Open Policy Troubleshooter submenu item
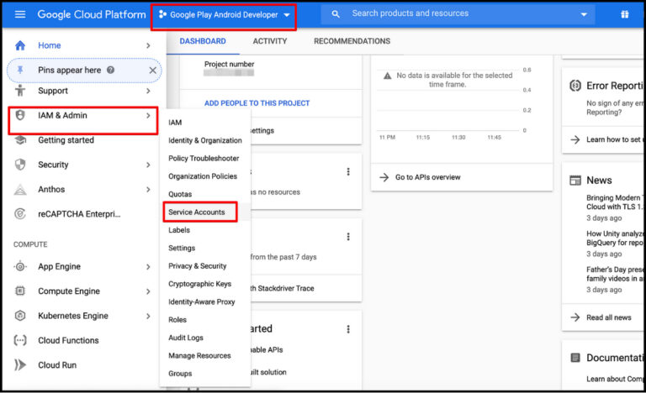The image size is (646, 393). pyautogui.click(x=204, y=159)
